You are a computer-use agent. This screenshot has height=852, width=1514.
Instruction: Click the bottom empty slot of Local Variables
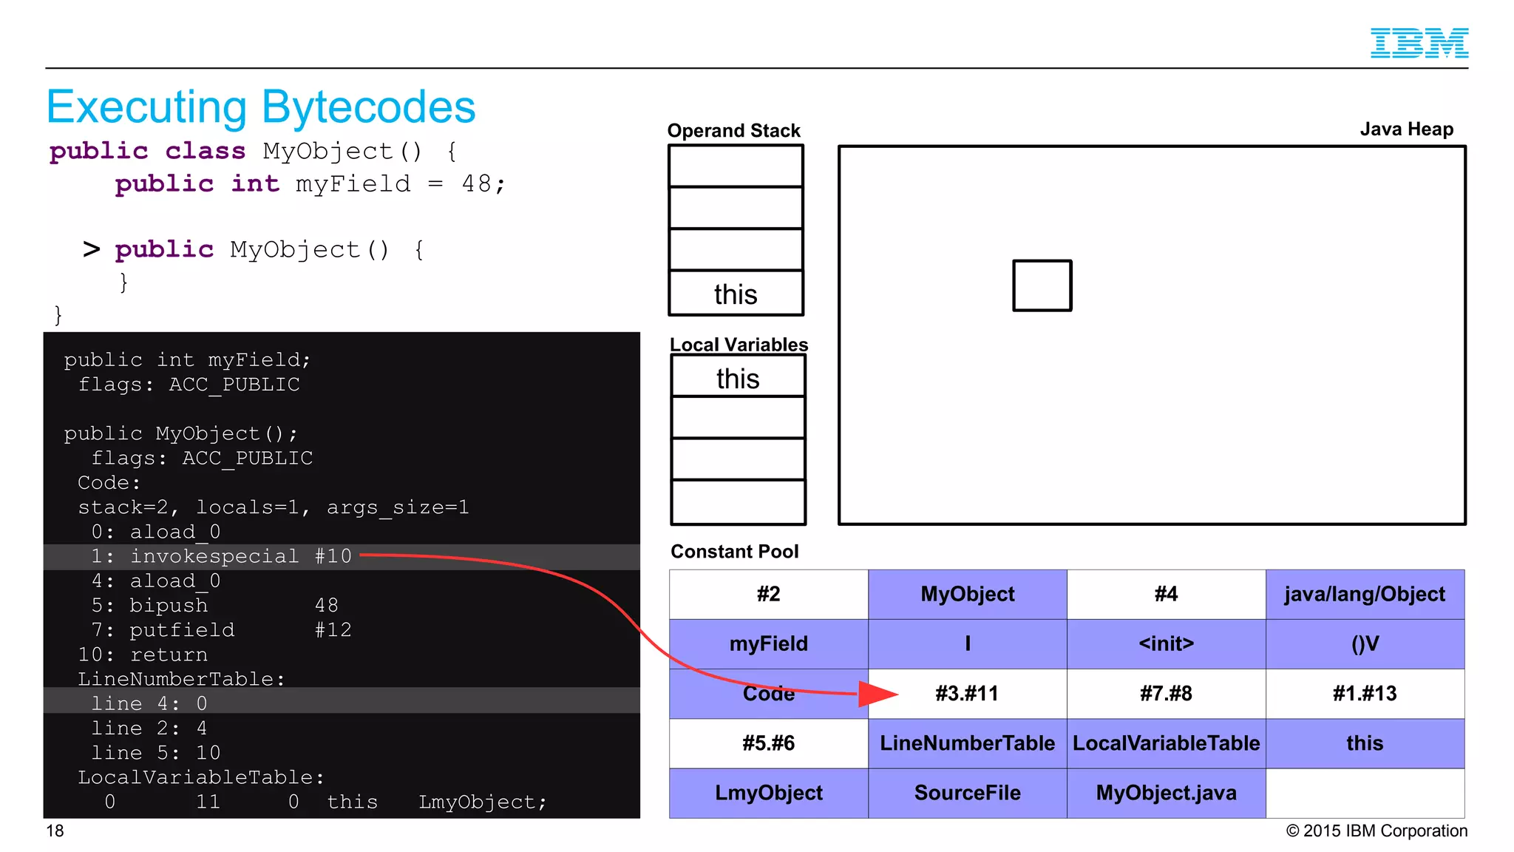pyautogui.click(x=738, y=502)
